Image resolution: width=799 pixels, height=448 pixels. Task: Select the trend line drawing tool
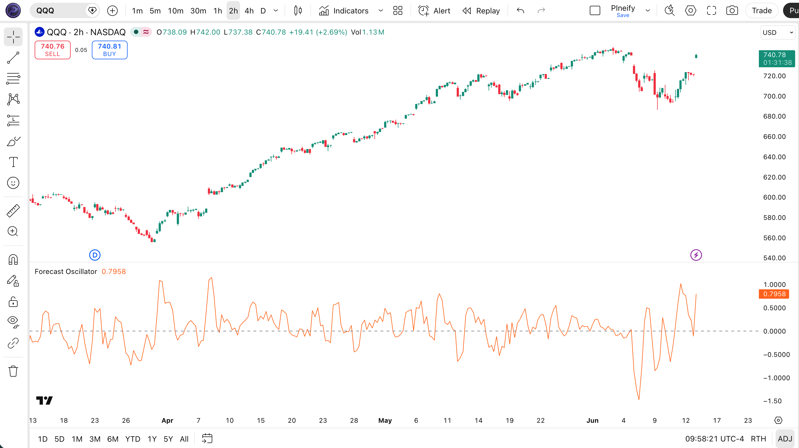(13, 58)
